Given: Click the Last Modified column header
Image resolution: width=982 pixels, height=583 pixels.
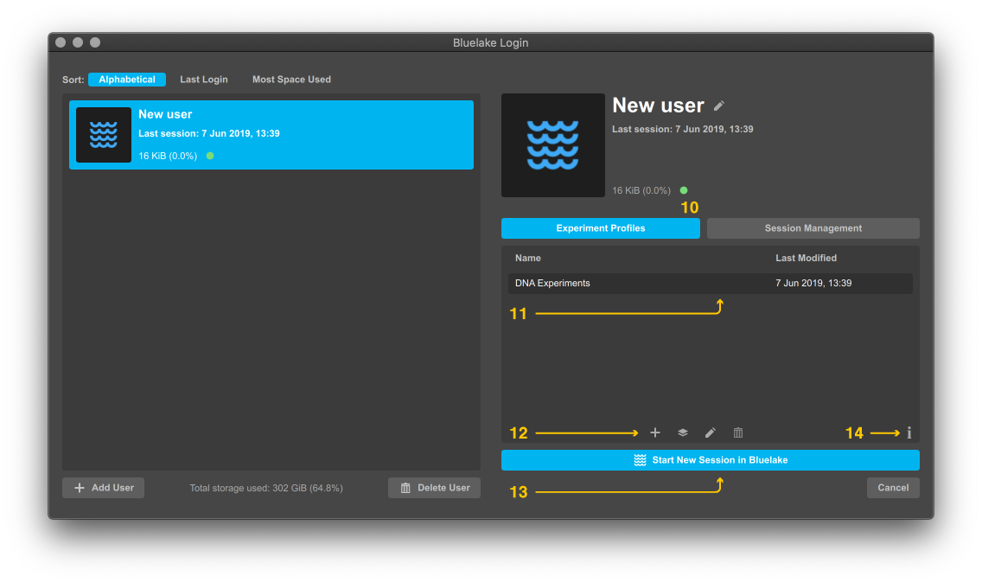Looking at the screenshot, I should (806, 258).
